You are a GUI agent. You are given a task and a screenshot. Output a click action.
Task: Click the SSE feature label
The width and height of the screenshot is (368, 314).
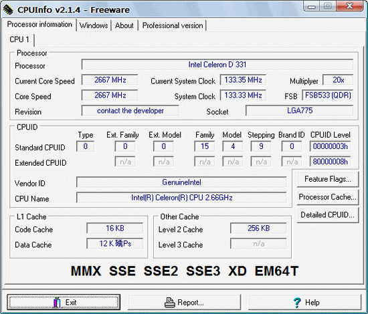tap(122, 271)
